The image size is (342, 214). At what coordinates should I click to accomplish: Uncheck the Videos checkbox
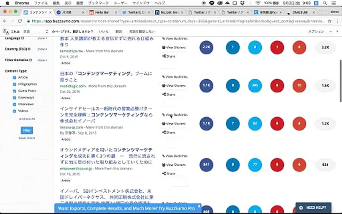click(x=14, y=111)
